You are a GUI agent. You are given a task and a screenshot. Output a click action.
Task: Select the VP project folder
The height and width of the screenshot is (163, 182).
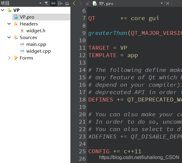(16, 10)
